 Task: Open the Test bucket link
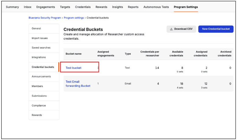pyautogui.click(x=73, y=68)
